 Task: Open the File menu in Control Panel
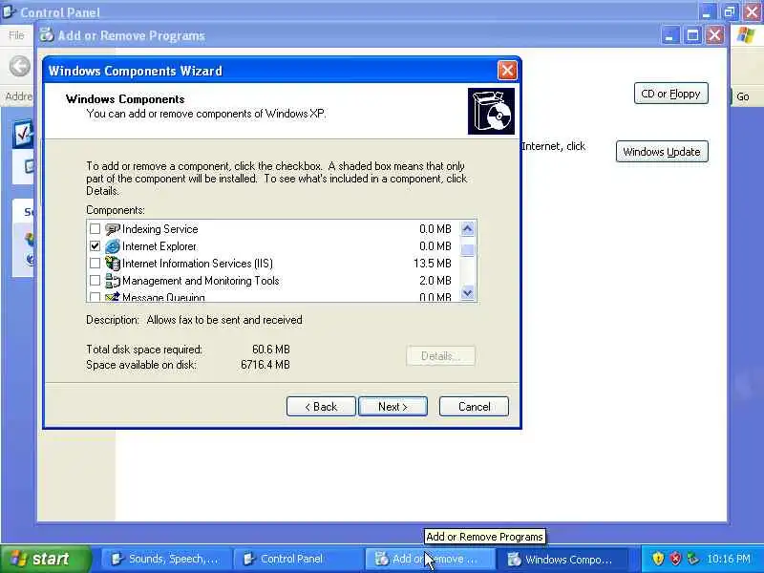pos(16,35)
